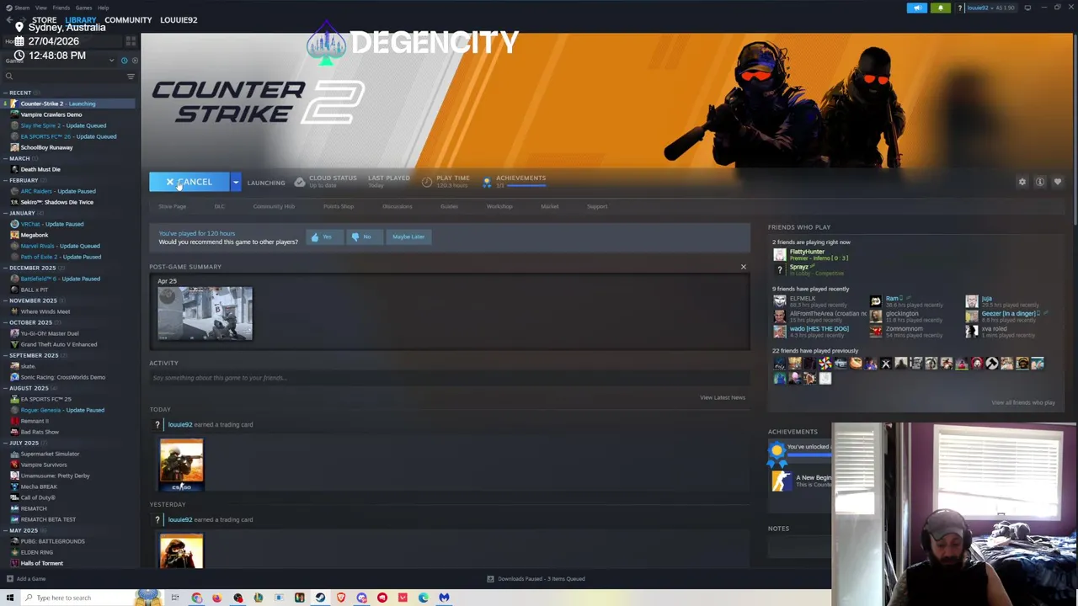Open the Apr 25 post-game screenshot
The width and height of the screenshot is (1078, 606).
tap(205, 313)
